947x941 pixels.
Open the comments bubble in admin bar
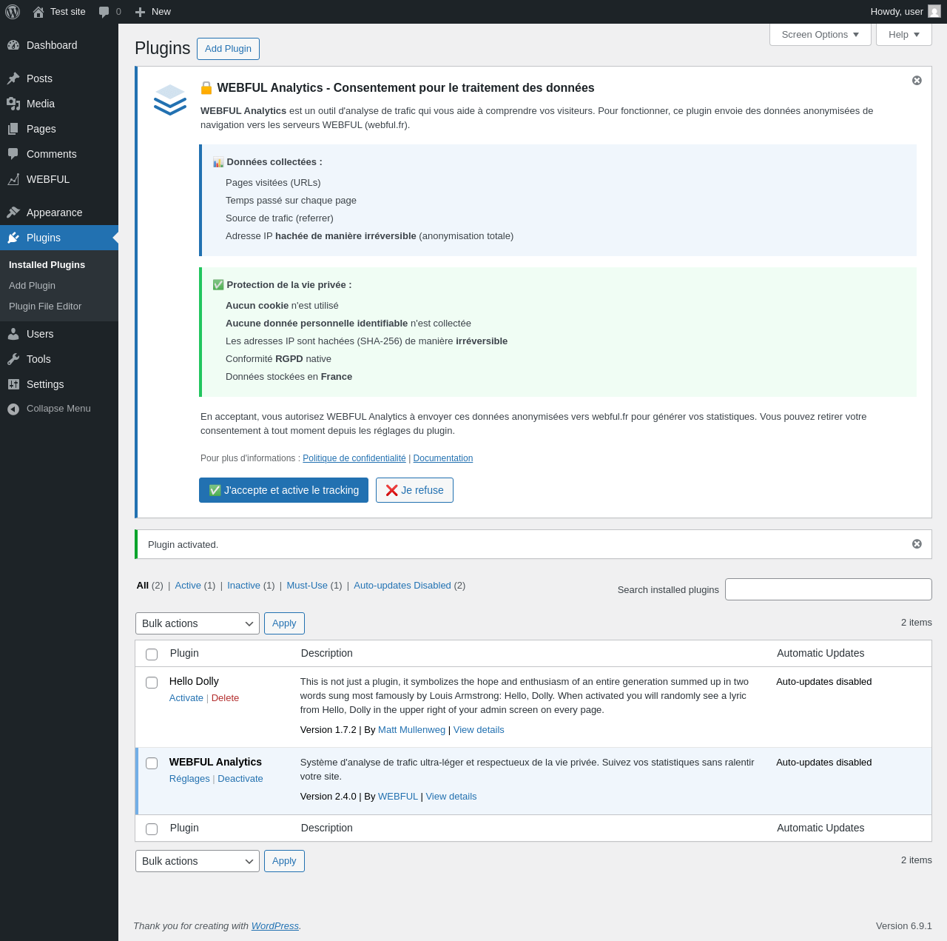pos(104,12)
